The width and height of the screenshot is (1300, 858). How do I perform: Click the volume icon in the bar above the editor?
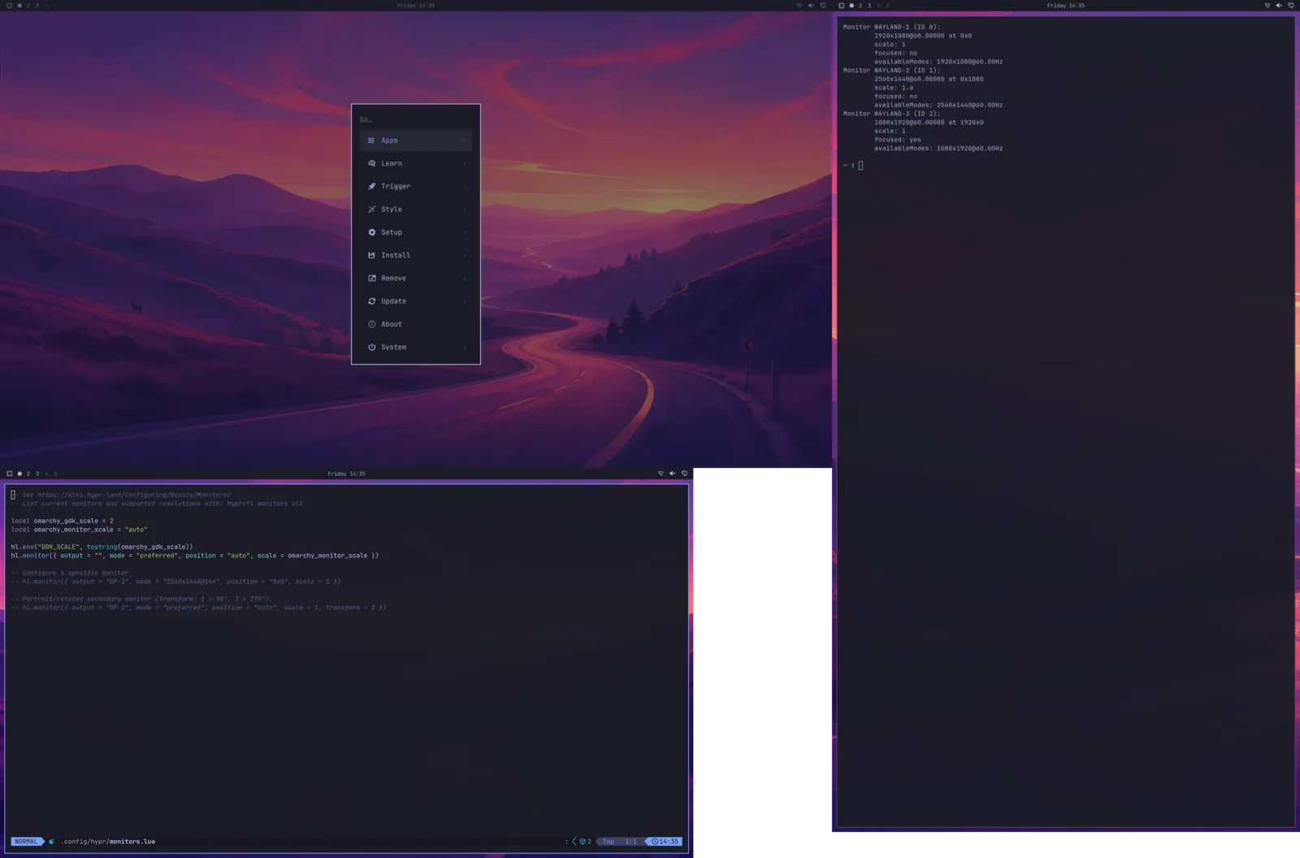tap(672, 473)
